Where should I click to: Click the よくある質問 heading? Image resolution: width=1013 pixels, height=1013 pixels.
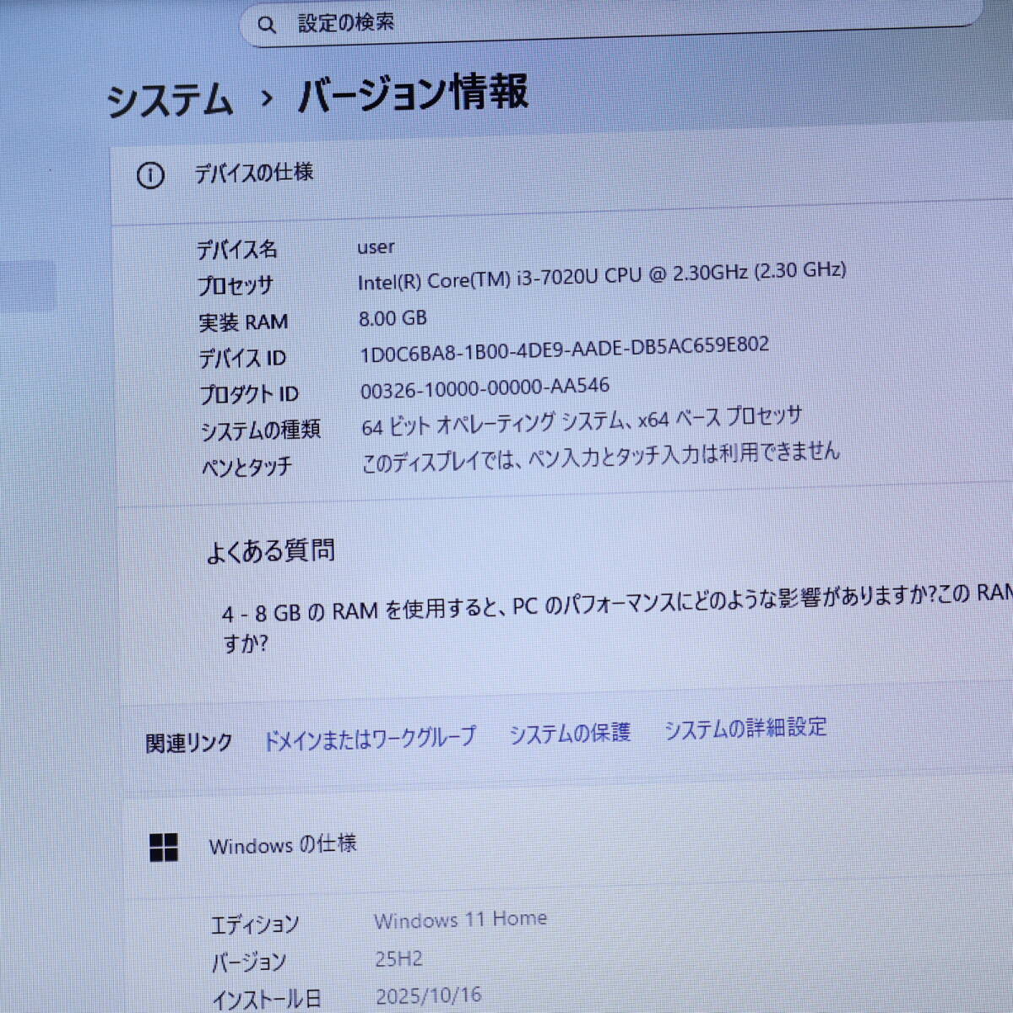pyautogui.click(x=271, y=551)
